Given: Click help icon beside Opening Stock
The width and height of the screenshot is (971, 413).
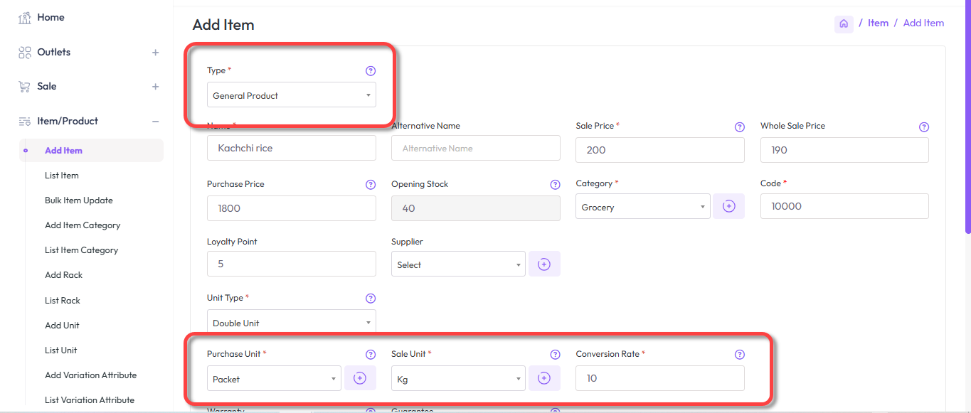Looking at the screenshot, I should pos(555,185).
